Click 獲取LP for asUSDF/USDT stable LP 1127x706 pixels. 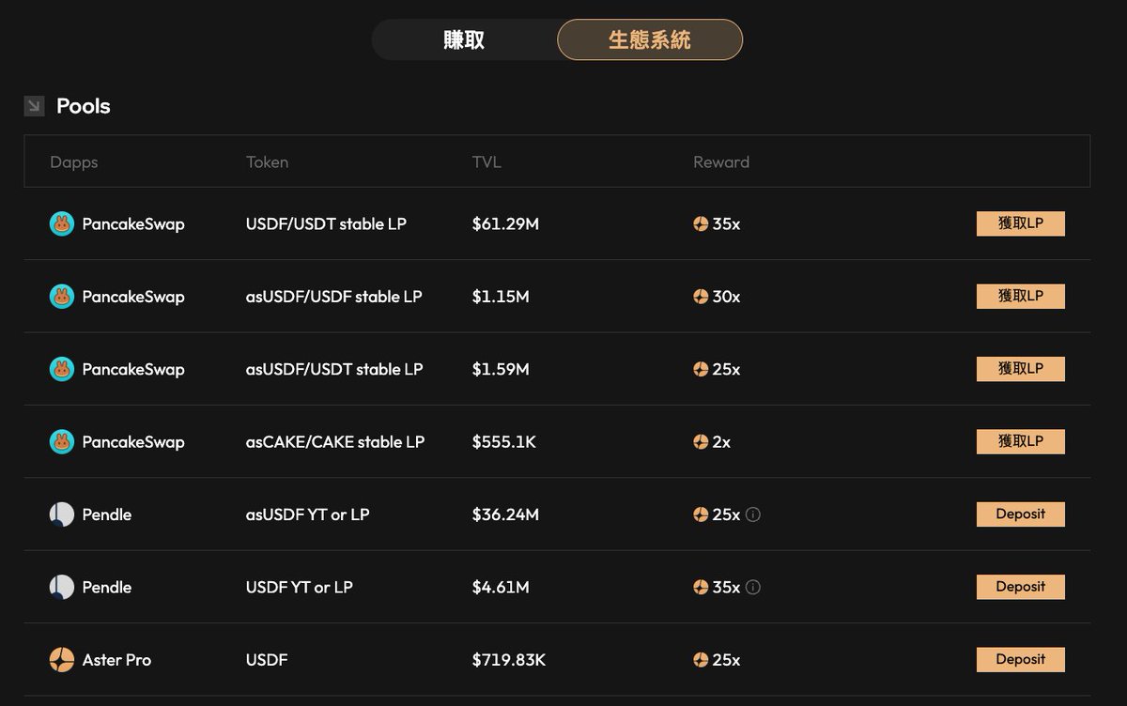click(1021, 369)
